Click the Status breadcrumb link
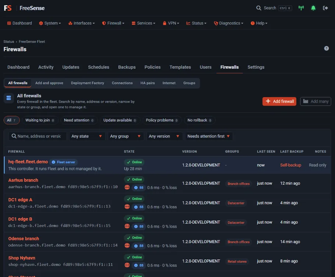 tap(8, 42)
